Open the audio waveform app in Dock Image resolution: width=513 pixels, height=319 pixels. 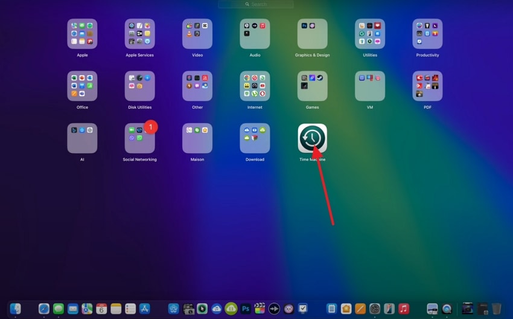tap(274, 309)
